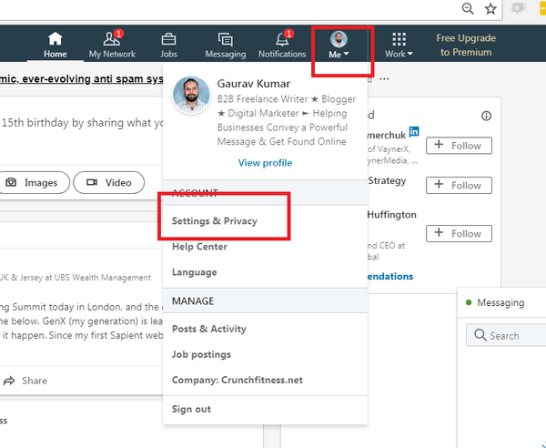Open the Jobs briefcase icon

(x=168, y=39)
